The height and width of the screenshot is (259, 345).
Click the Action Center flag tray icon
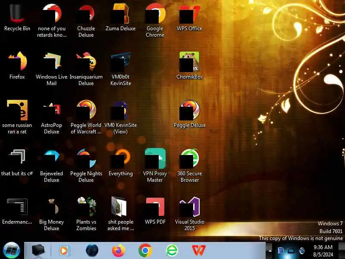[x=281, y=251]
